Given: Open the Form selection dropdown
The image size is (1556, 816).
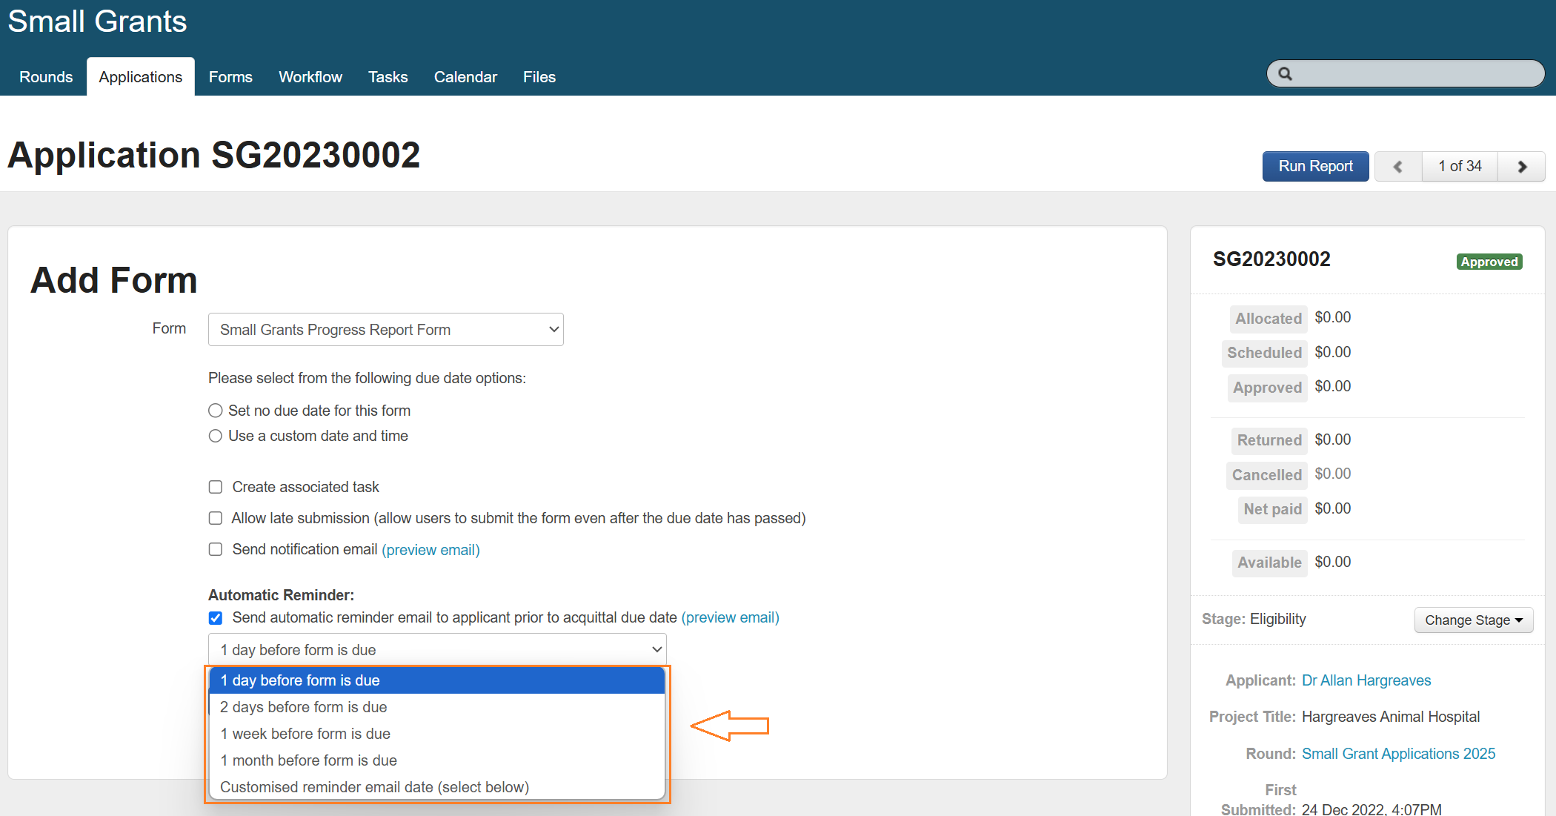Looking at the screenshot, I should (x=385, y=330).
